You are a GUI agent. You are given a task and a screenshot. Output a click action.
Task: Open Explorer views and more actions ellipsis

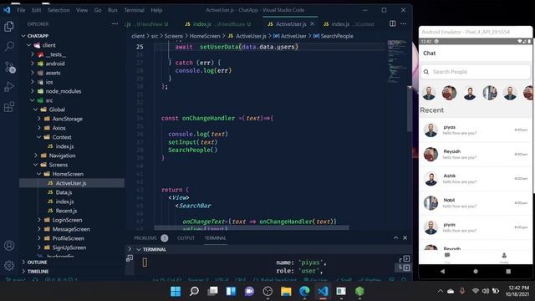(x=115, y=24)
